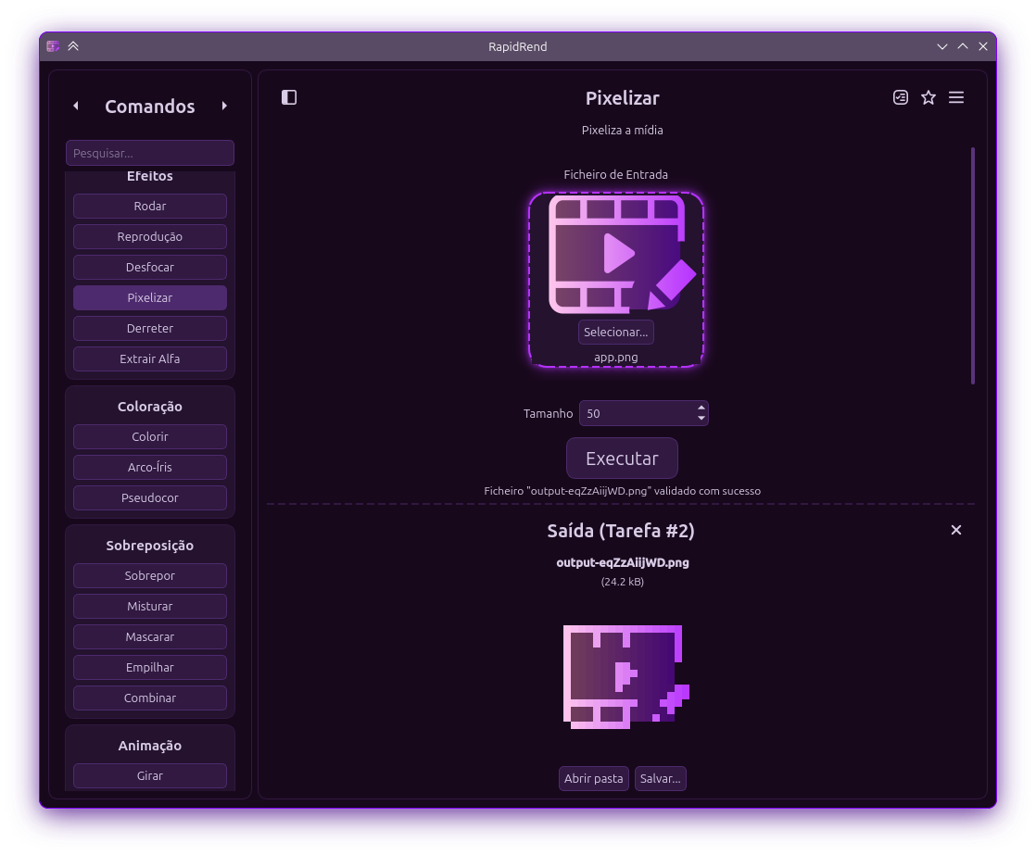The height and width of the screenshot is (855, 1036).
Task: Select the Combinar command
Action: tap(150, 698)
